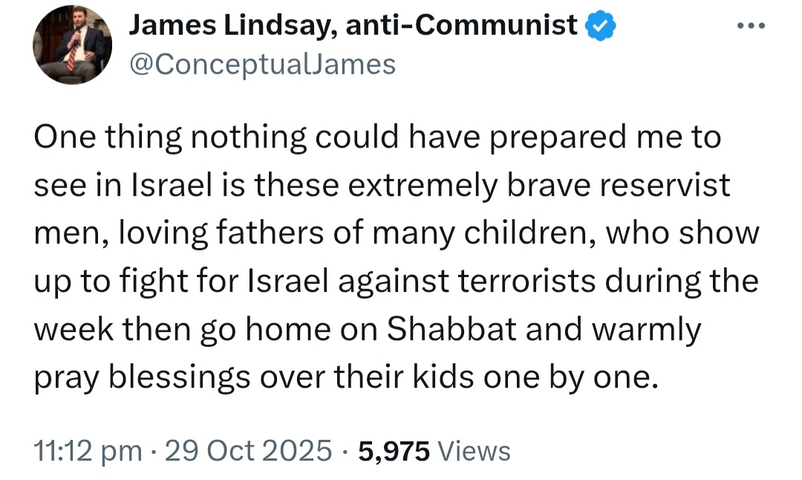Image resolution: width=802 pixels, height=480 pixels.
Task: Click the word Shabbat in the tweet
Action: [x=451, y=329]
